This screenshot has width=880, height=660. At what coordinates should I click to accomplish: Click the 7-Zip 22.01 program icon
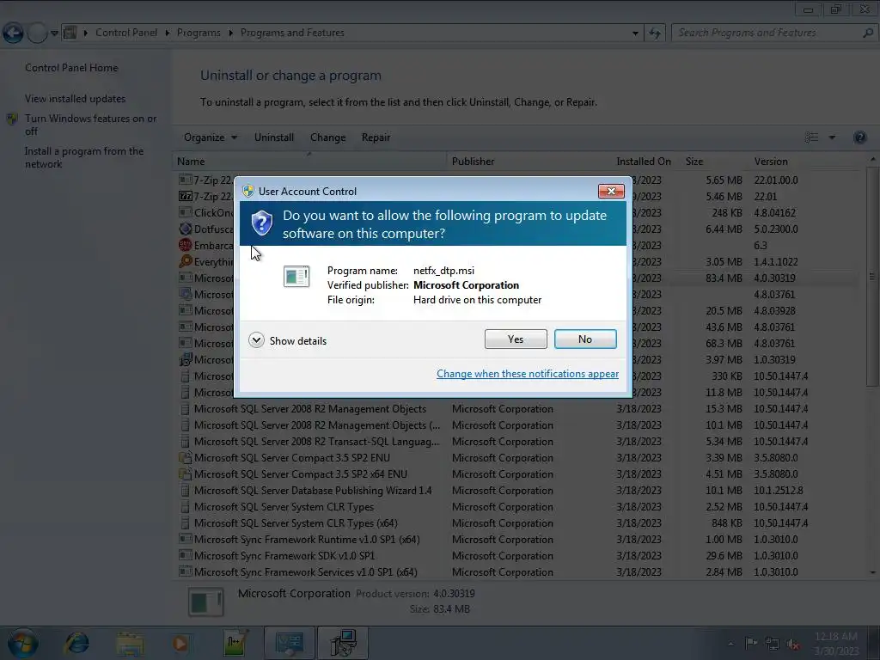(x=186, y=197)
